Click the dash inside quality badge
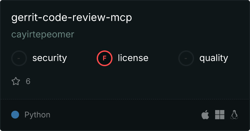 tap(186, 58)
